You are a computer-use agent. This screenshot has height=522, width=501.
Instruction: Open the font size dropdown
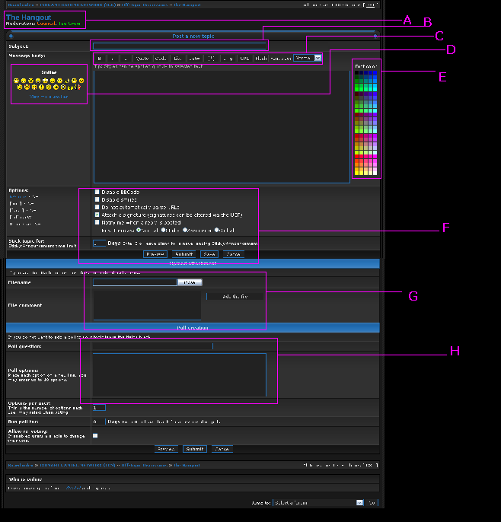[308, 58]
